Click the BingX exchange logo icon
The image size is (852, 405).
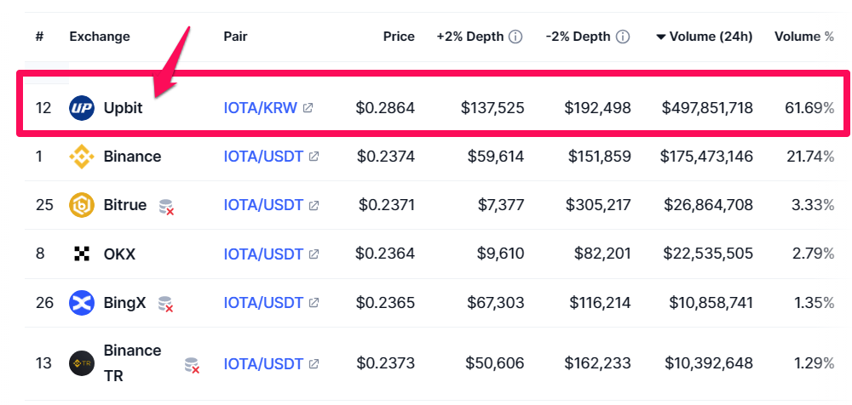(82, 302)
